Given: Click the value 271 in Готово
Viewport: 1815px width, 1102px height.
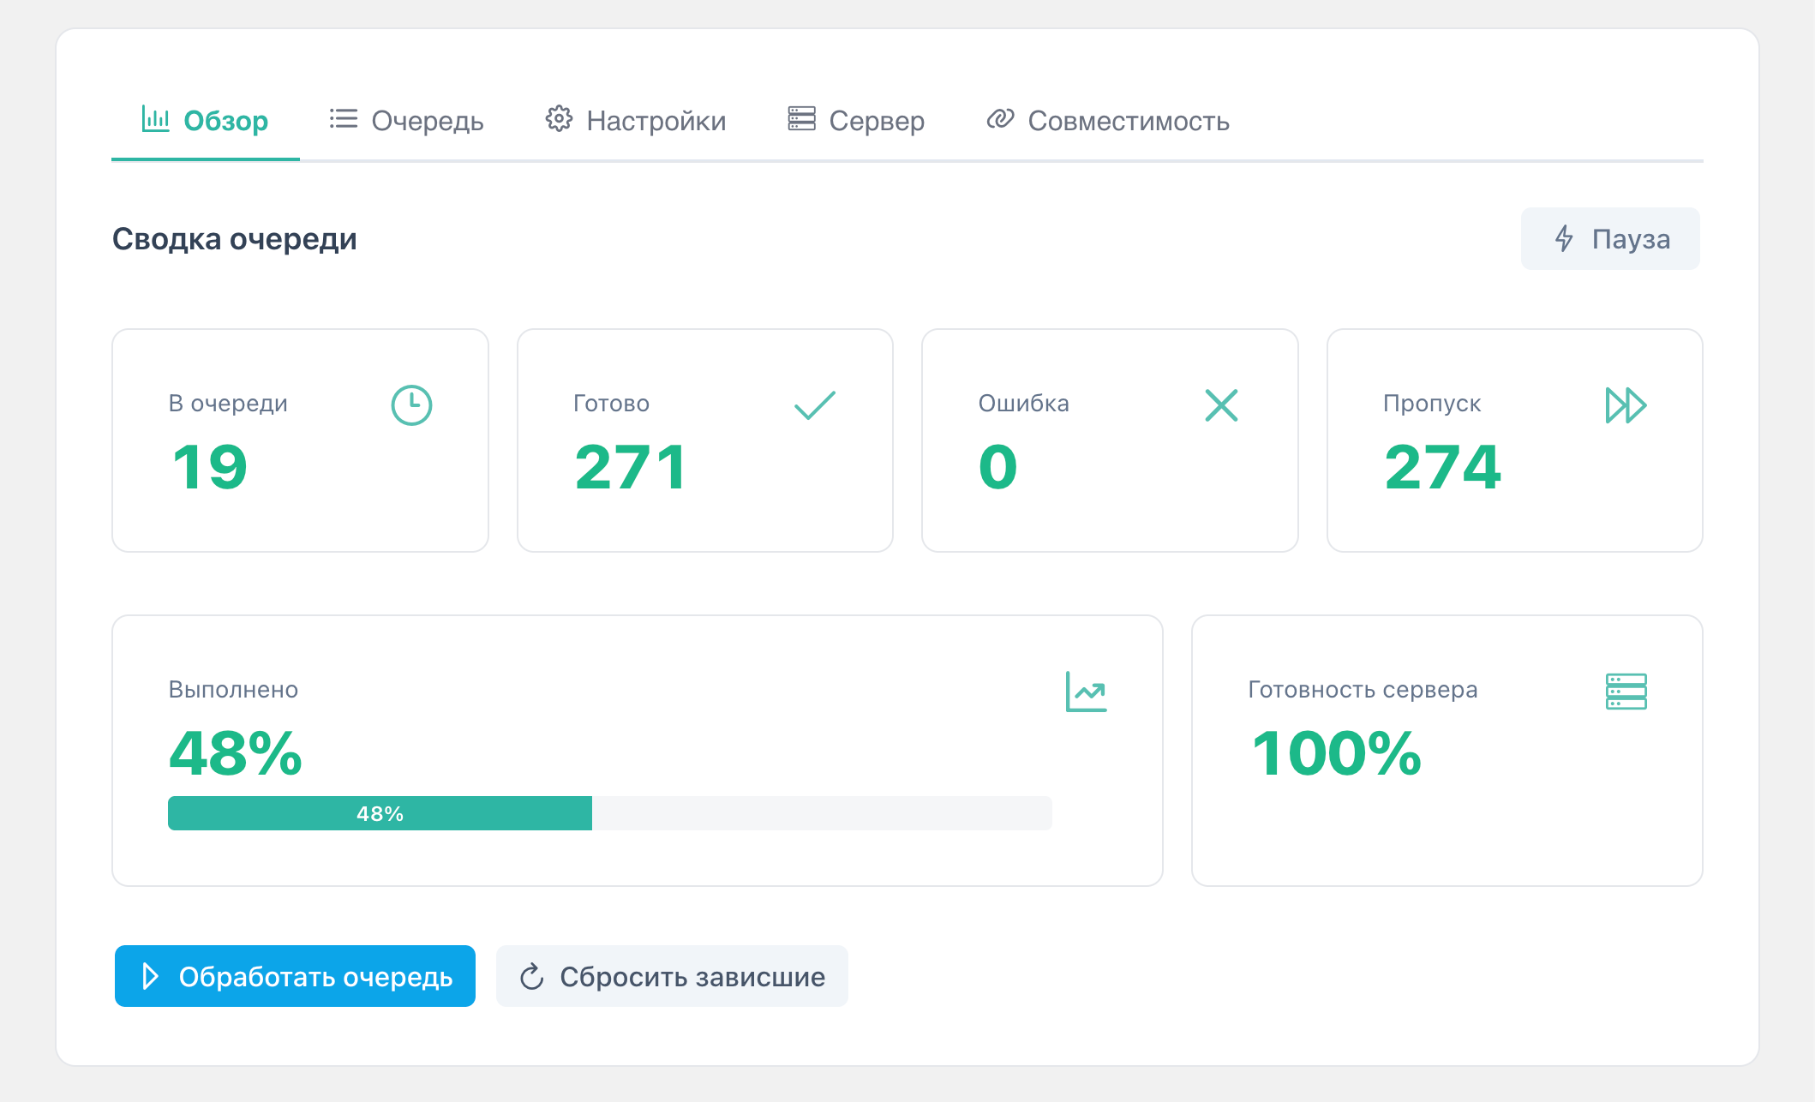Looking at the screenshot, I should click(631, 468).
